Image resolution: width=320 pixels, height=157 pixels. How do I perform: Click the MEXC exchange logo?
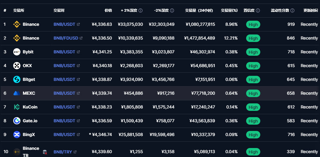17,93
